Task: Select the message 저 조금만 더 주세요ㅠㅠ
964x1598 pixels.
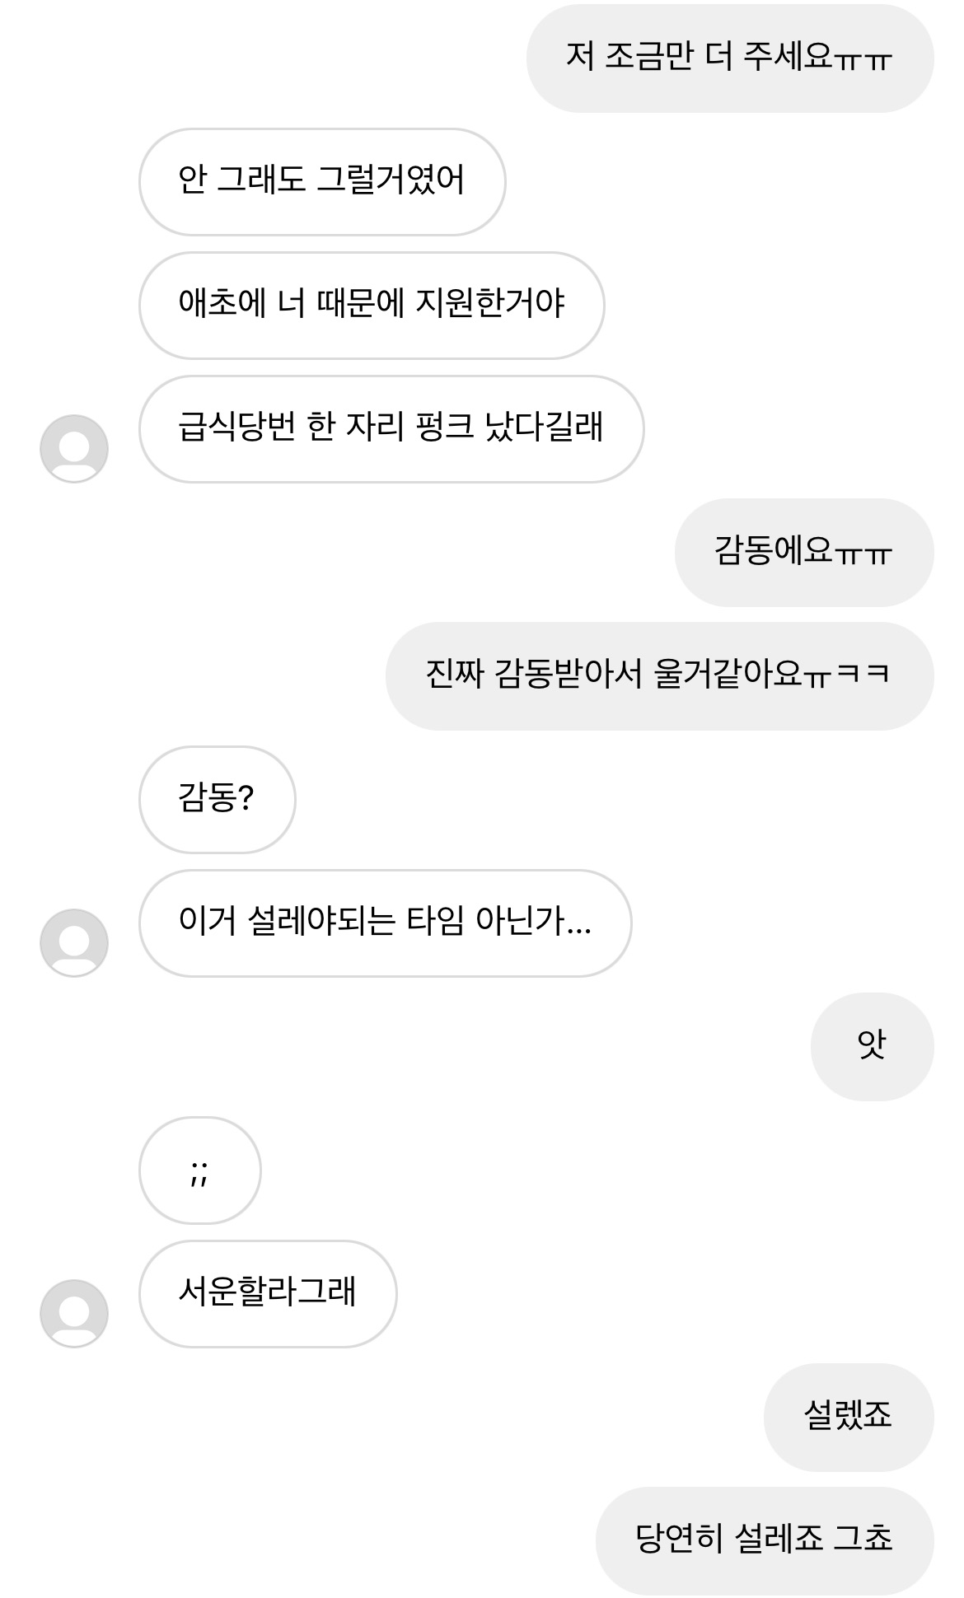Action: pos(729,58)
